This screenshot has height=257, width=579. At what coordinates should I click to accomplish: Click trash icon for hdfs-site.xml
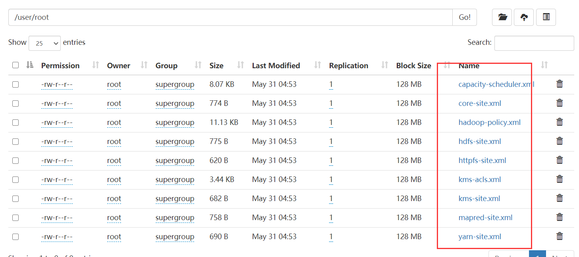pyautogui.click(x=560, y=141)
